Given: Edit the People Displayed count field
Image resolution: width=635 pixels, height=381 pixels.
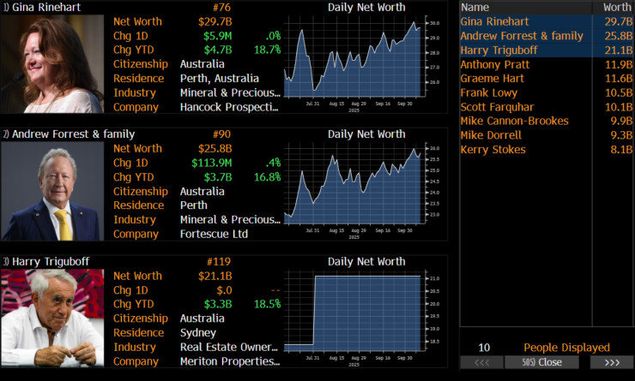Looking at the screenshot, I should point(484,348).
